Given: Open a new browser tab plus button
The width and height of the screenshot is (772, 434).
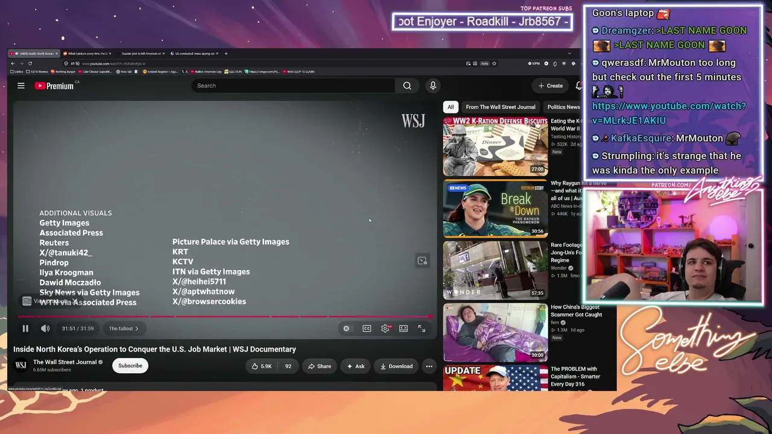Looking at the screenshot, I should 227,54.
